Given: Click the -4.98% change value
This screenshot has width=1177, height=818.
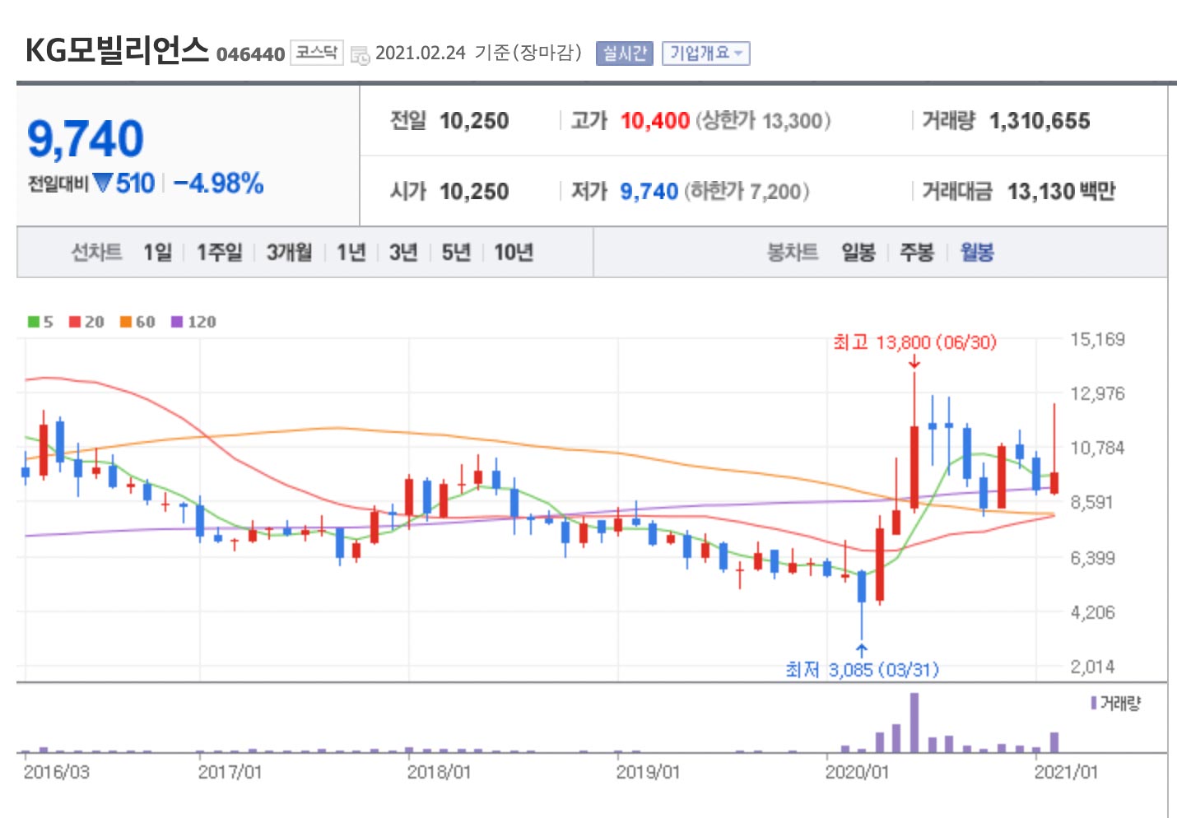Looking at the screenshot, I should coord(219,183).
